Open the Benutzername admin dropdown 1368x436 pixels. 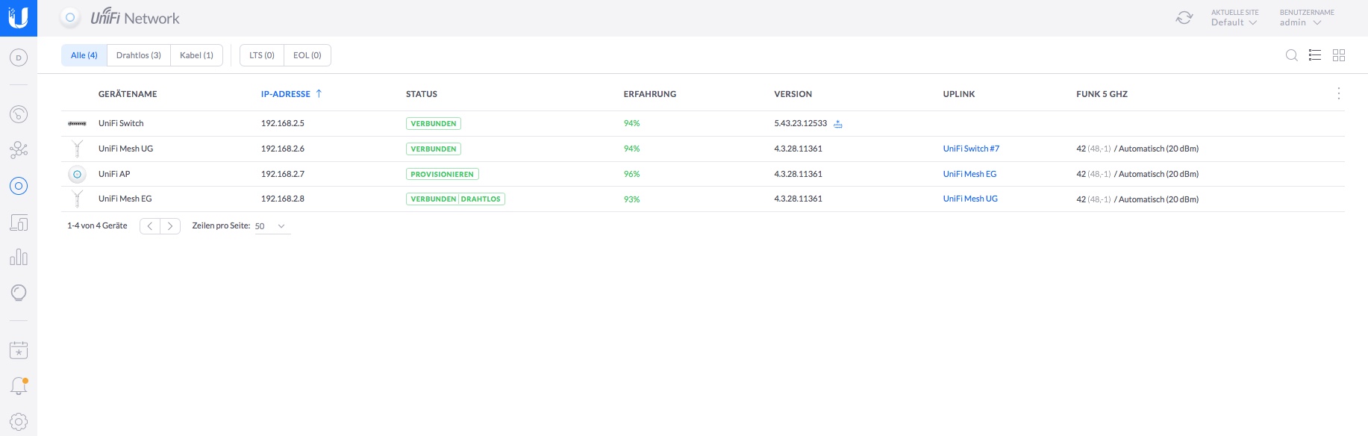click(1301, 22)
